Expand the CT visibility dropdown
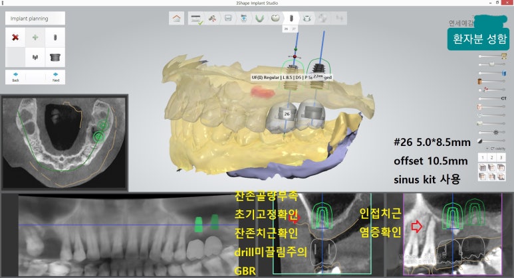Screen dimensions: 514x278 493,148
